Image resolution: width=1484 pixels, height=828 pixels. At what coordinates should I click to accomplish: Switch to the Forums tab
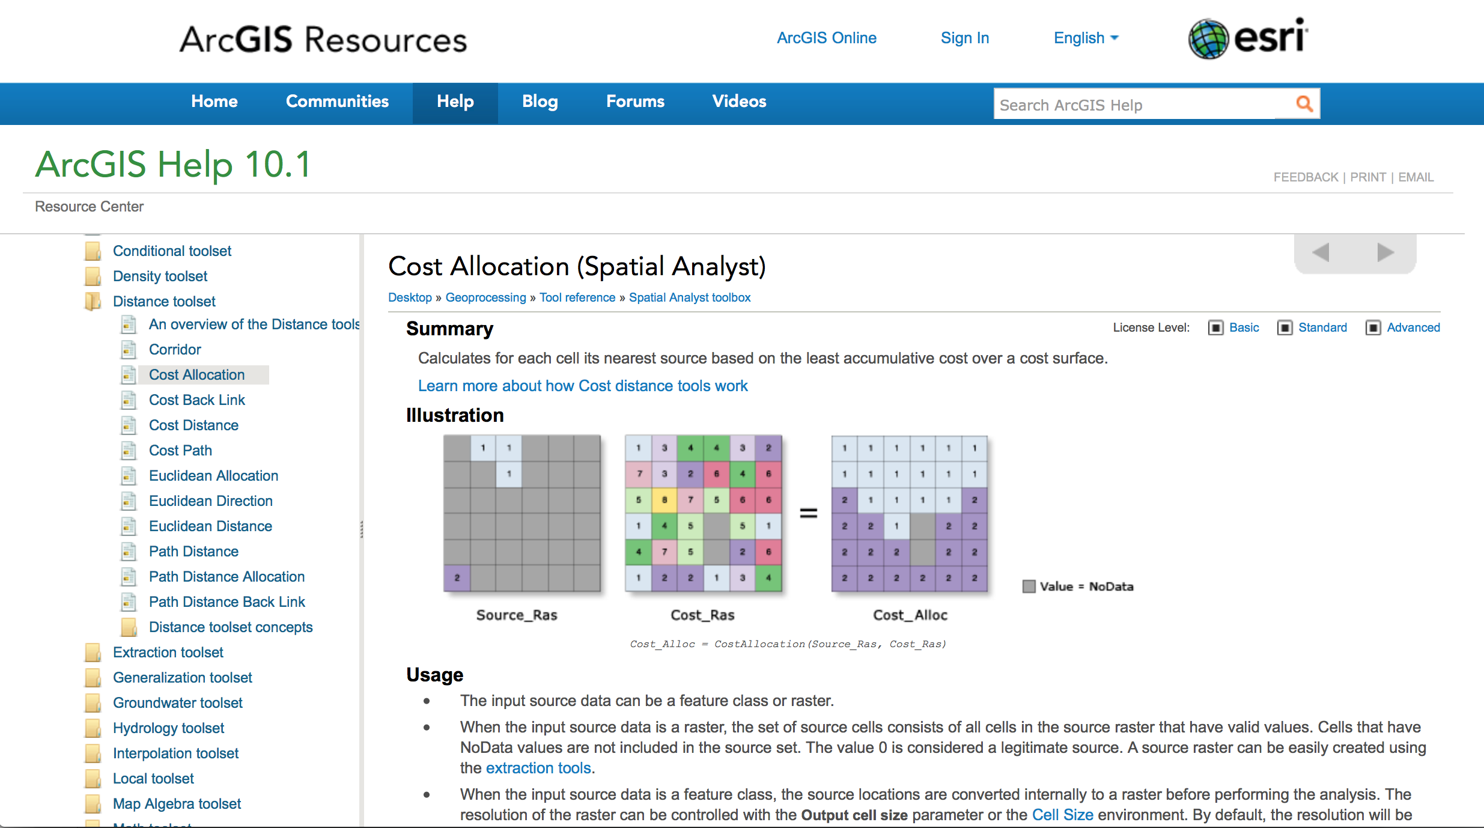(635, 102)
